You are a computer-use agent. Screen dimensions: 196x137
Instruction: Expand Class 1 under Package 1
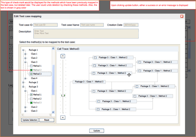26,54
